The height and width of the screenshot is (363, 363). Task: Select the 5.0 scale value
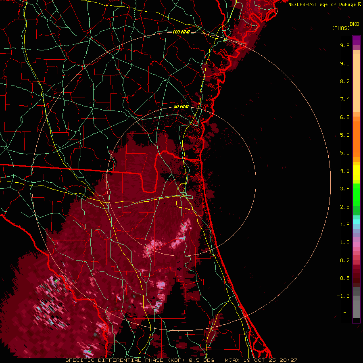[345, 153]
